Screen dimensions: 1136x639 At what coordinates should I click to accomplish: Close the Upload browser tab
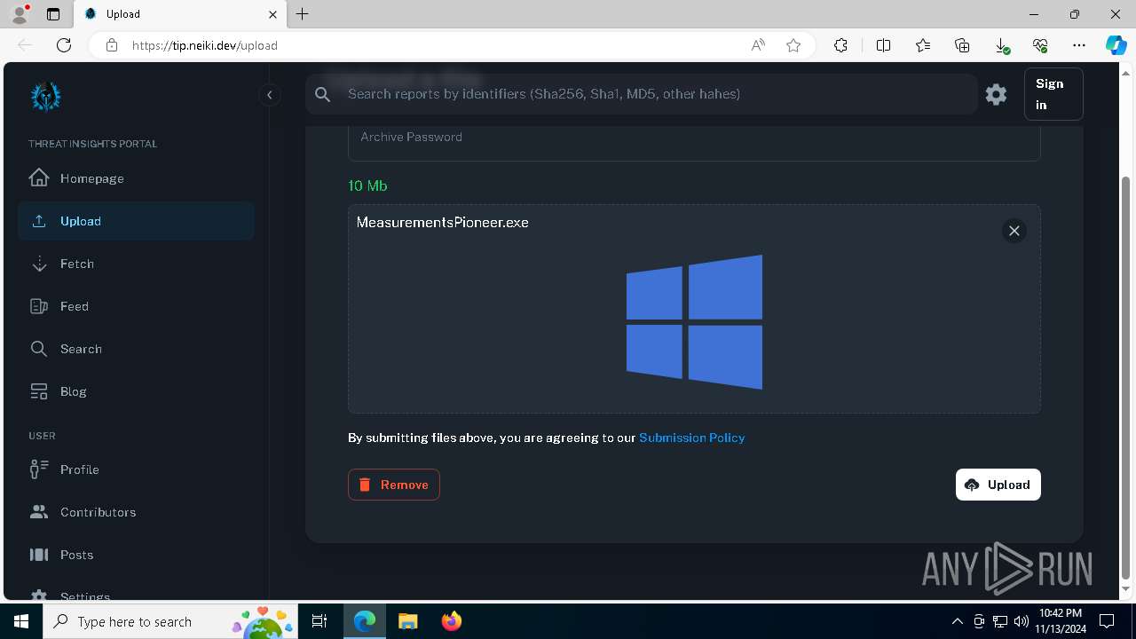(x=273, y=14)
